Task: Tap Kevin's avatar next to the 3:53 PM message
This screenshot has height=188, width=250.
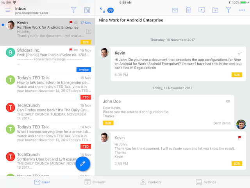Action: (x=104, y=137)
